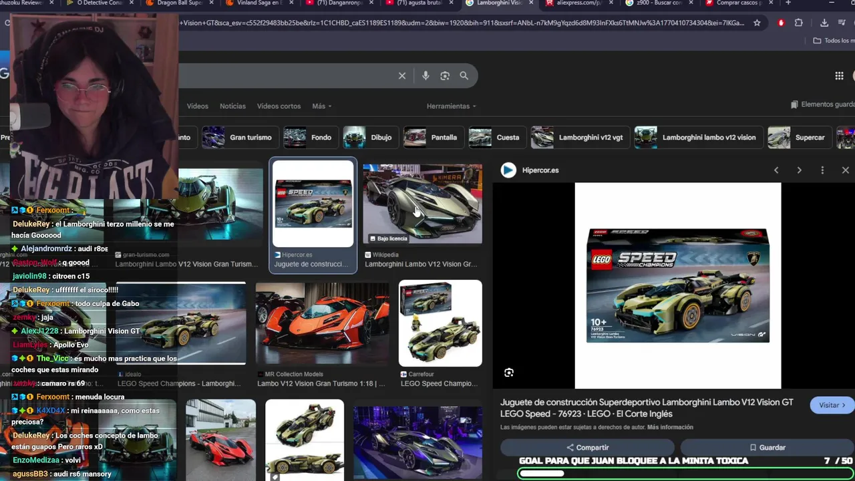The width and height of the screenshot is (855, 481).
Task: Open Chrome downloads icon
Action: click(824, 23)
